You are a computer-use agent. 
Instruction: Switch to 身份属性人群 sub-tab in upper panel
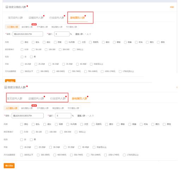27,27
